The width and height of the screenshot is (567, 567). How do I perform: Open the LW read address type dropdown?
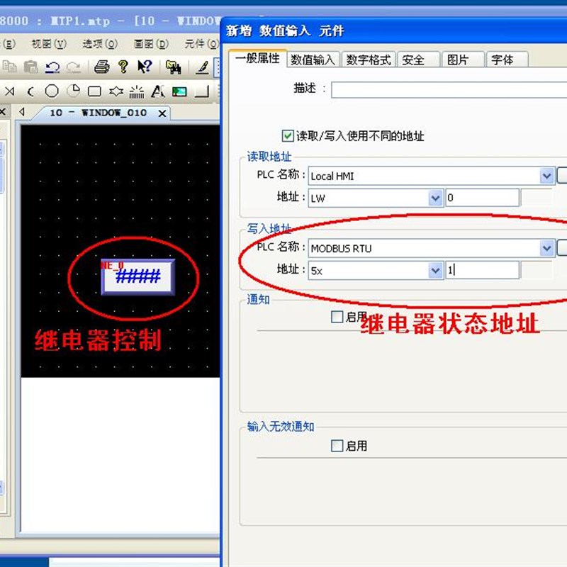tap(436, 198)
